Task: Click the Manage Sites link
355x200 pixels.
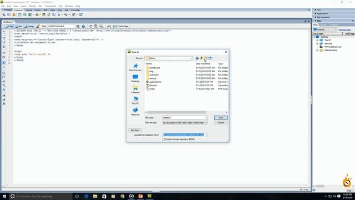Action: [x=344, y=29]
